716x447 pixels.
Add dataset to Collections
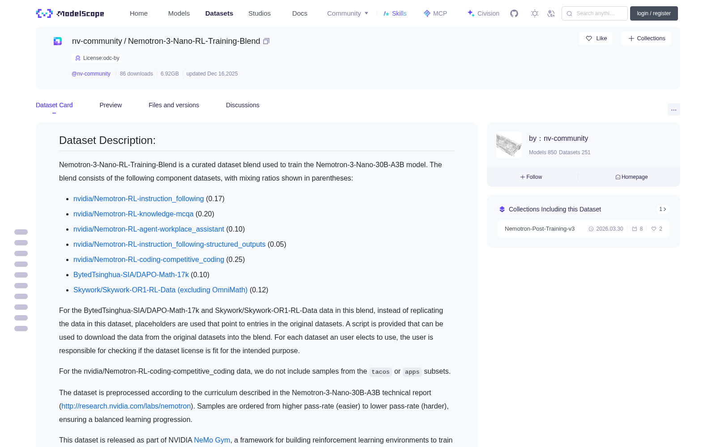[x=646, y=38]
